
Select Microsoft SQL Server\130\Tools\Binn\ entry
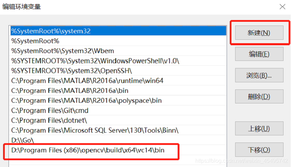point(118,130)
